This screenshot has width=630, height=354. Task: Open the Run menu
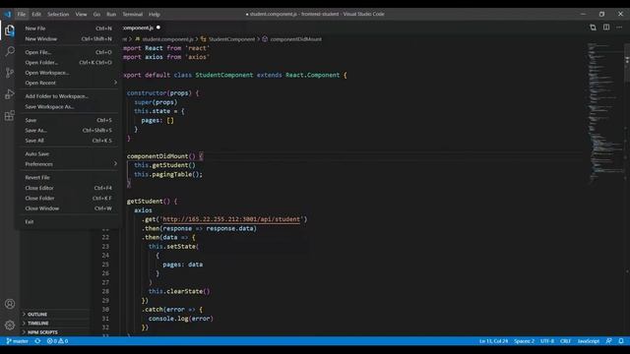coord(111,14)
